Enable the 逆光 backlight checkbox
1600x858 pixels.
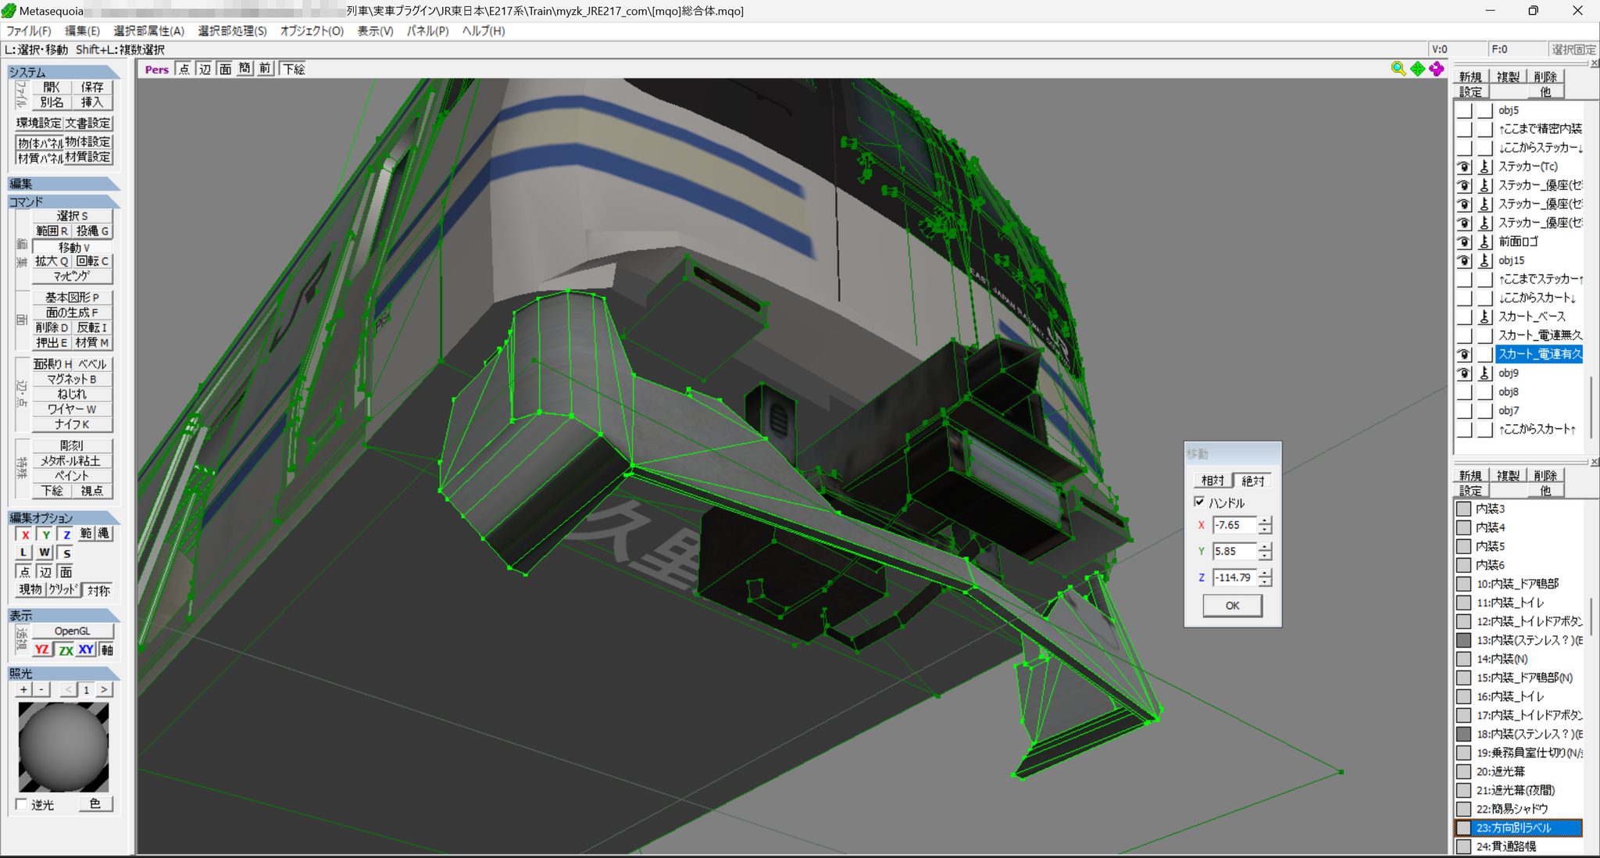22,804
